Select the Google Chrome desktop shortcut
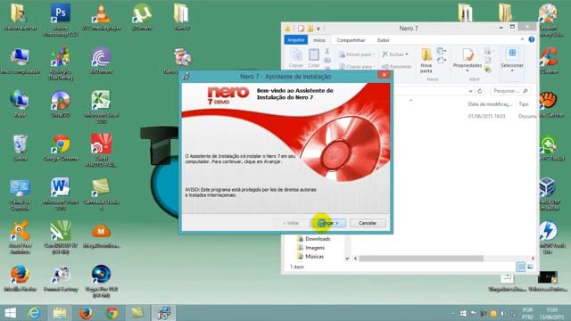The height and width of the screenshot is (321, 571). tap(61, 147)
